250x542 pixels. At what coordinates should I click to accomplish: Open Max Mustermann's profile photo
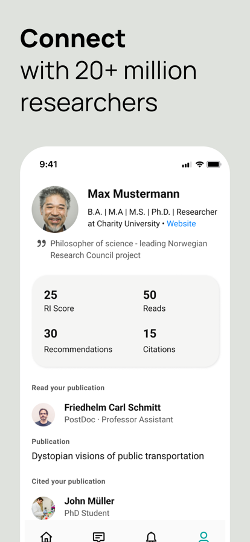[55, 209]
